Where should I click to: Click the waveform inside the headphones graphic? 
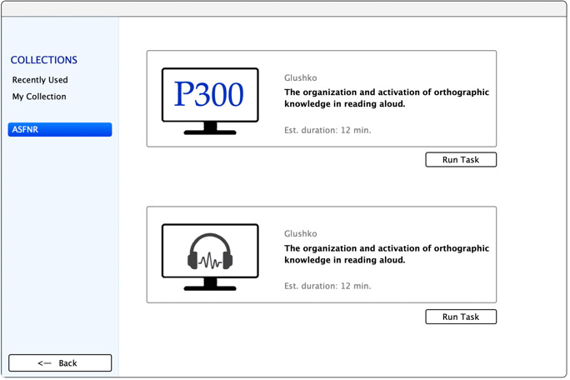(210, 261)
